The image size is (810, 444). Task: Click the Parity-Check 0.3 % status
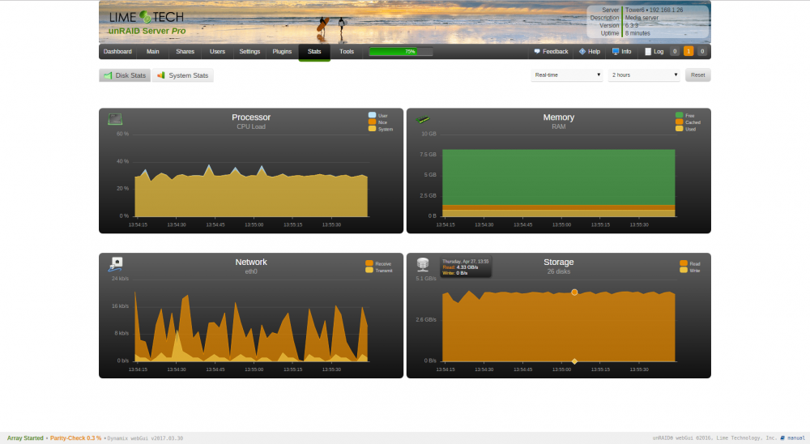tap(75, 438)
